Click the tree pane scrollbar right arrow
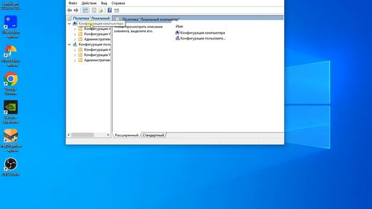The width and height of the screenshot is (372, 209). click(108, 135)
